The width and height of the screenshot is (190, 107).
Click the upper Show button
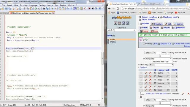point(148,53)
